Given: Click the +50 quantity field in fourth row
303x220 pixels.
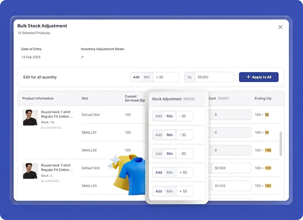Looking at the screenshot, I should 184,172.
